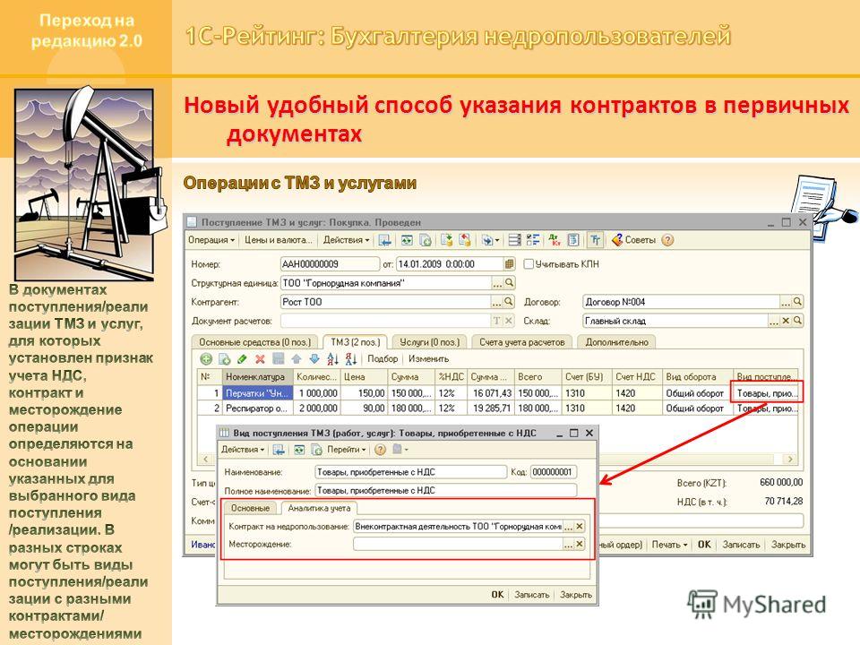Click the find-in-list icon in dialog toolbar

pos(279,450)
